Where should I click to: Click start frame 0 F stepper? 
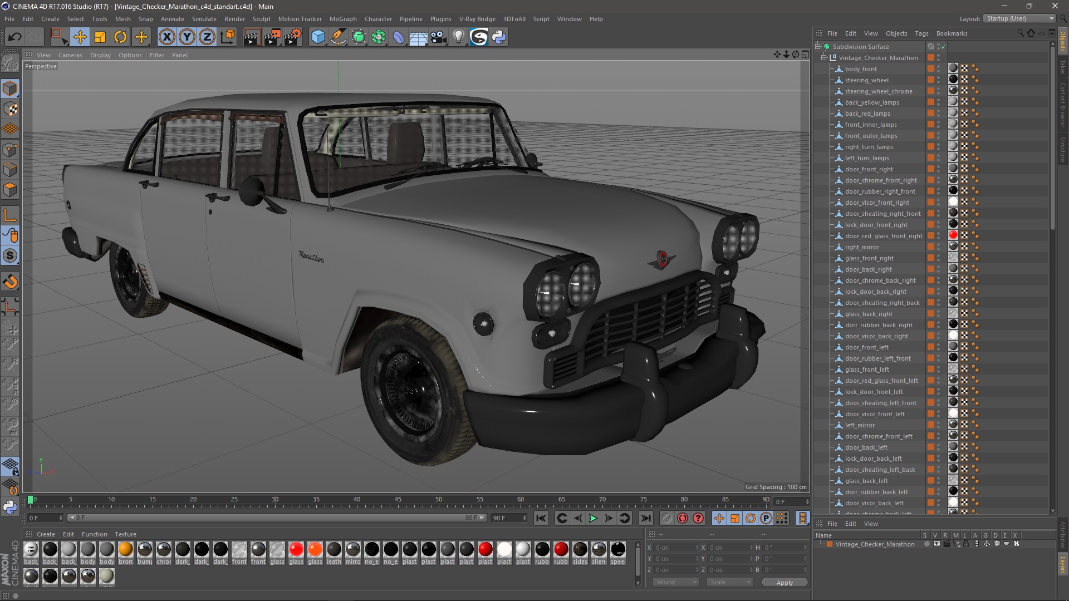[61, 518]
